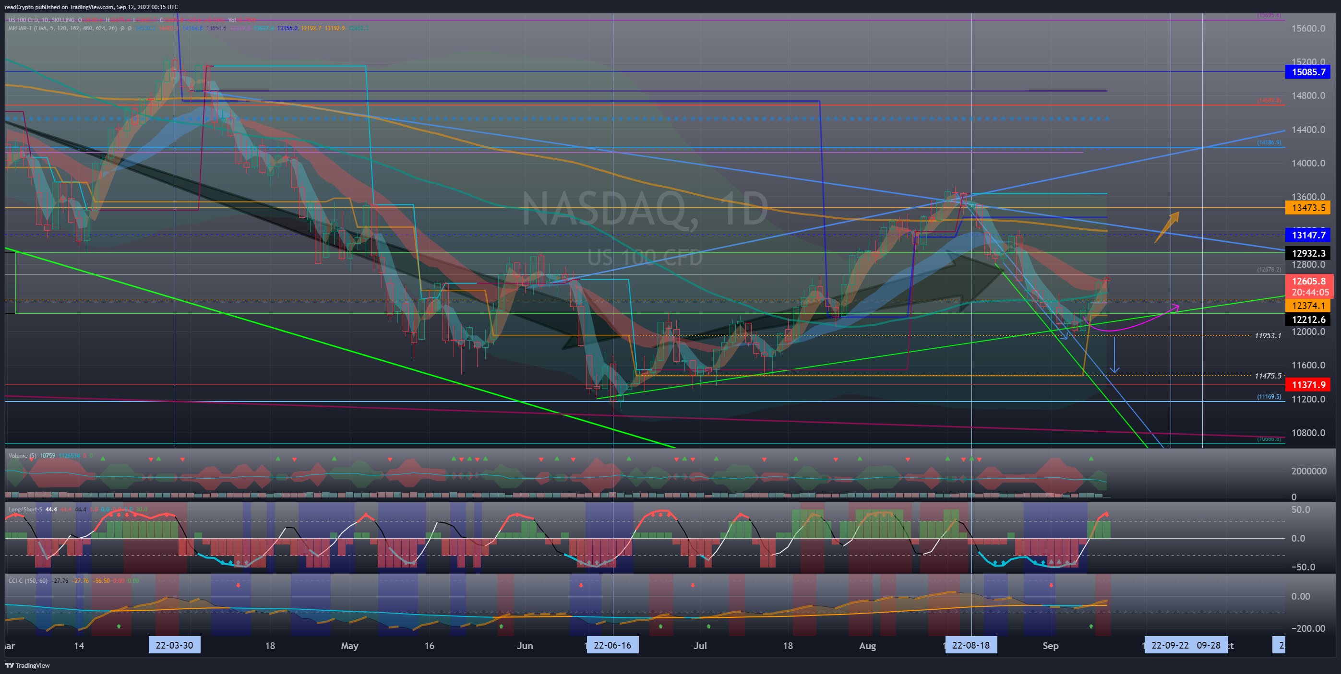Click the 22-08-18 date marker on time axis
This screenshot has width=1341, height=674.
(971, 645)
